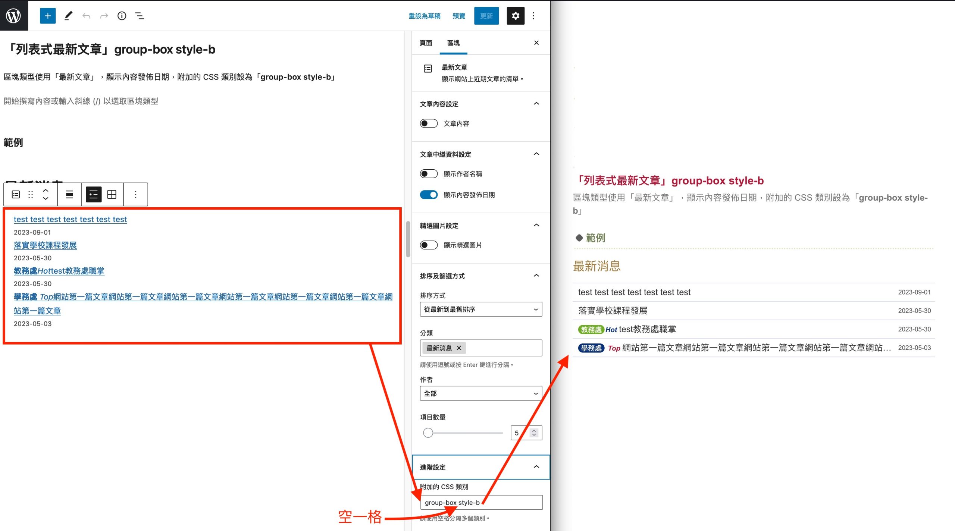Open the top bar more options menu

(533, 16)
